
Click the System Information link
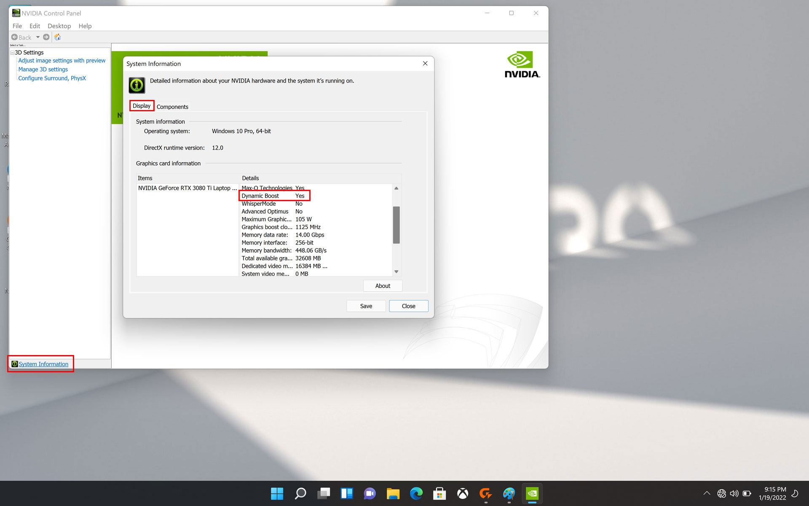[43, 364]
